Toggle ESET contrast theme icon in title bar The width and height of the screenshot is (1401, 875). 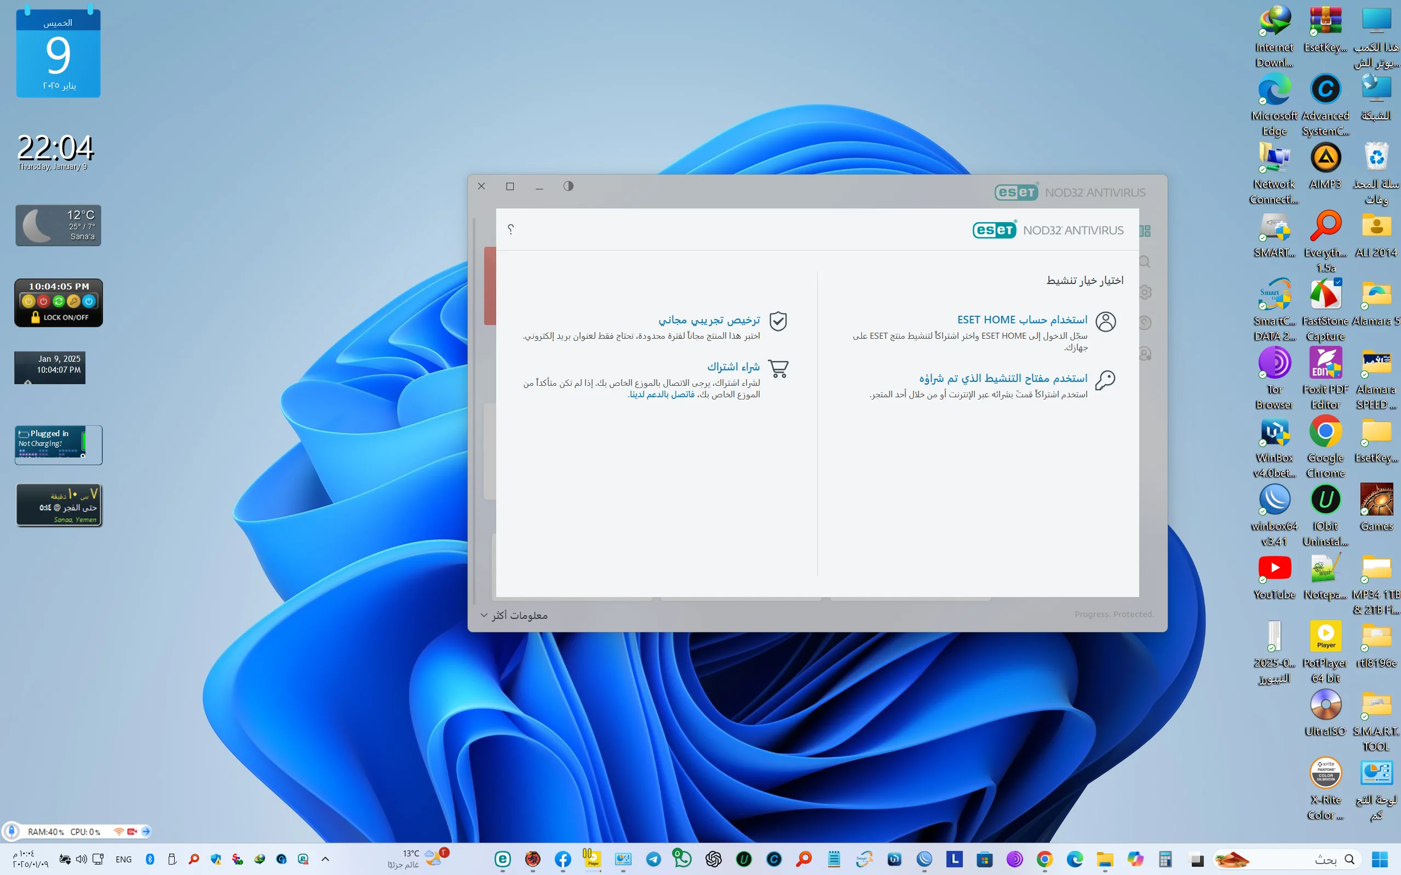pos(568,186)
